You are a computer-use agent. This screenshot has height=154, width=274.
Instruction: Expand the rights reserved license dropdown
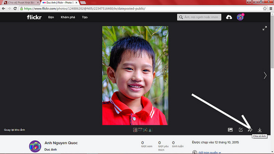(209, 152)
